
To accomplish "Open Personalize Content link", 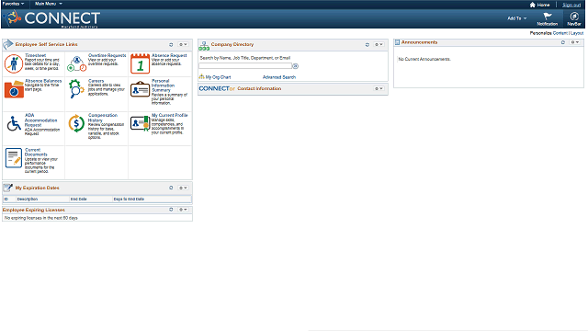I will [560, 33].
